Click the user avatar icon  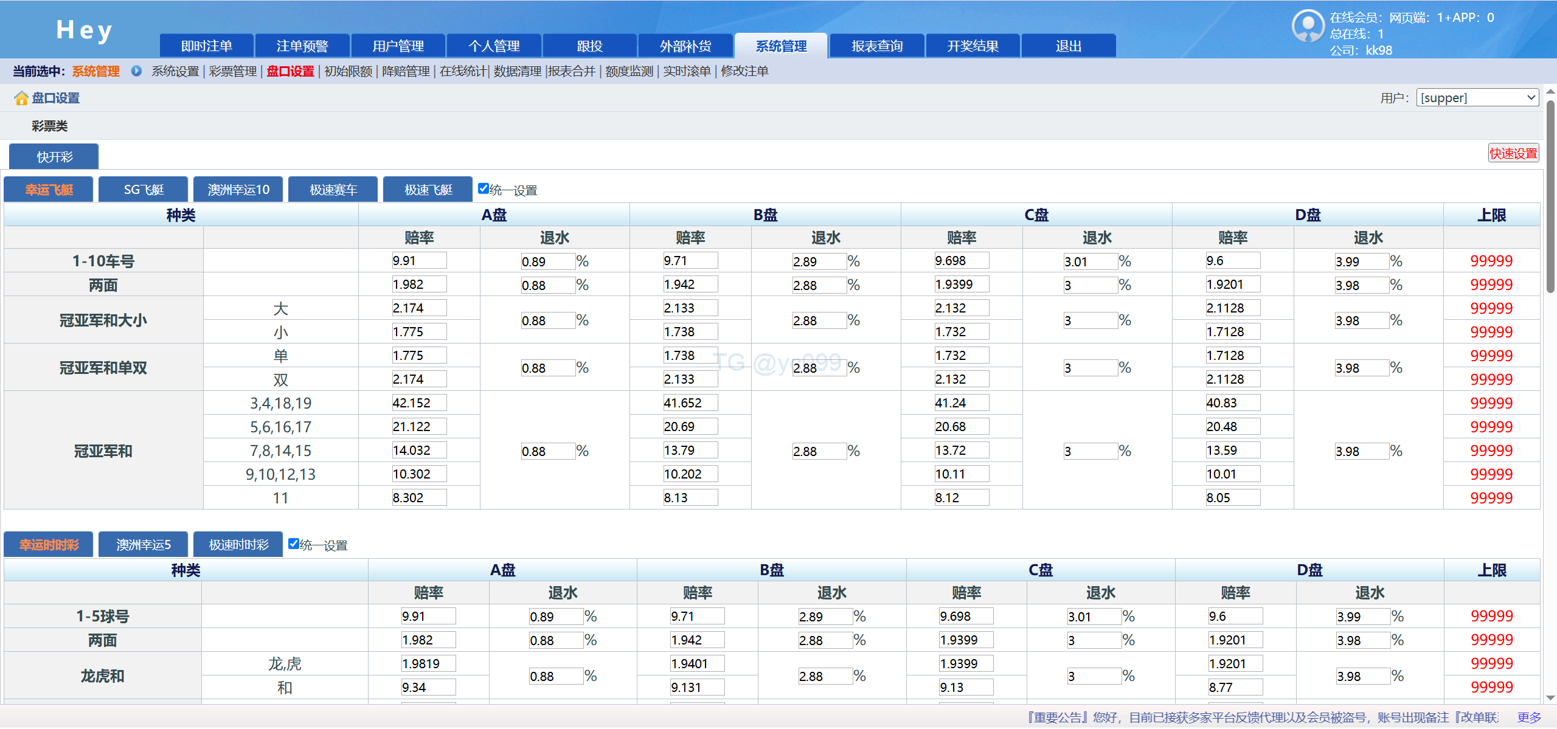pos(1308,26)
